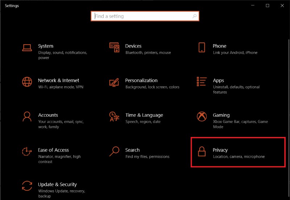Click 'Wi-Fi, airplane mode, VPN' text
Viewport: 290px width, 200px height.
pos(61,87)
